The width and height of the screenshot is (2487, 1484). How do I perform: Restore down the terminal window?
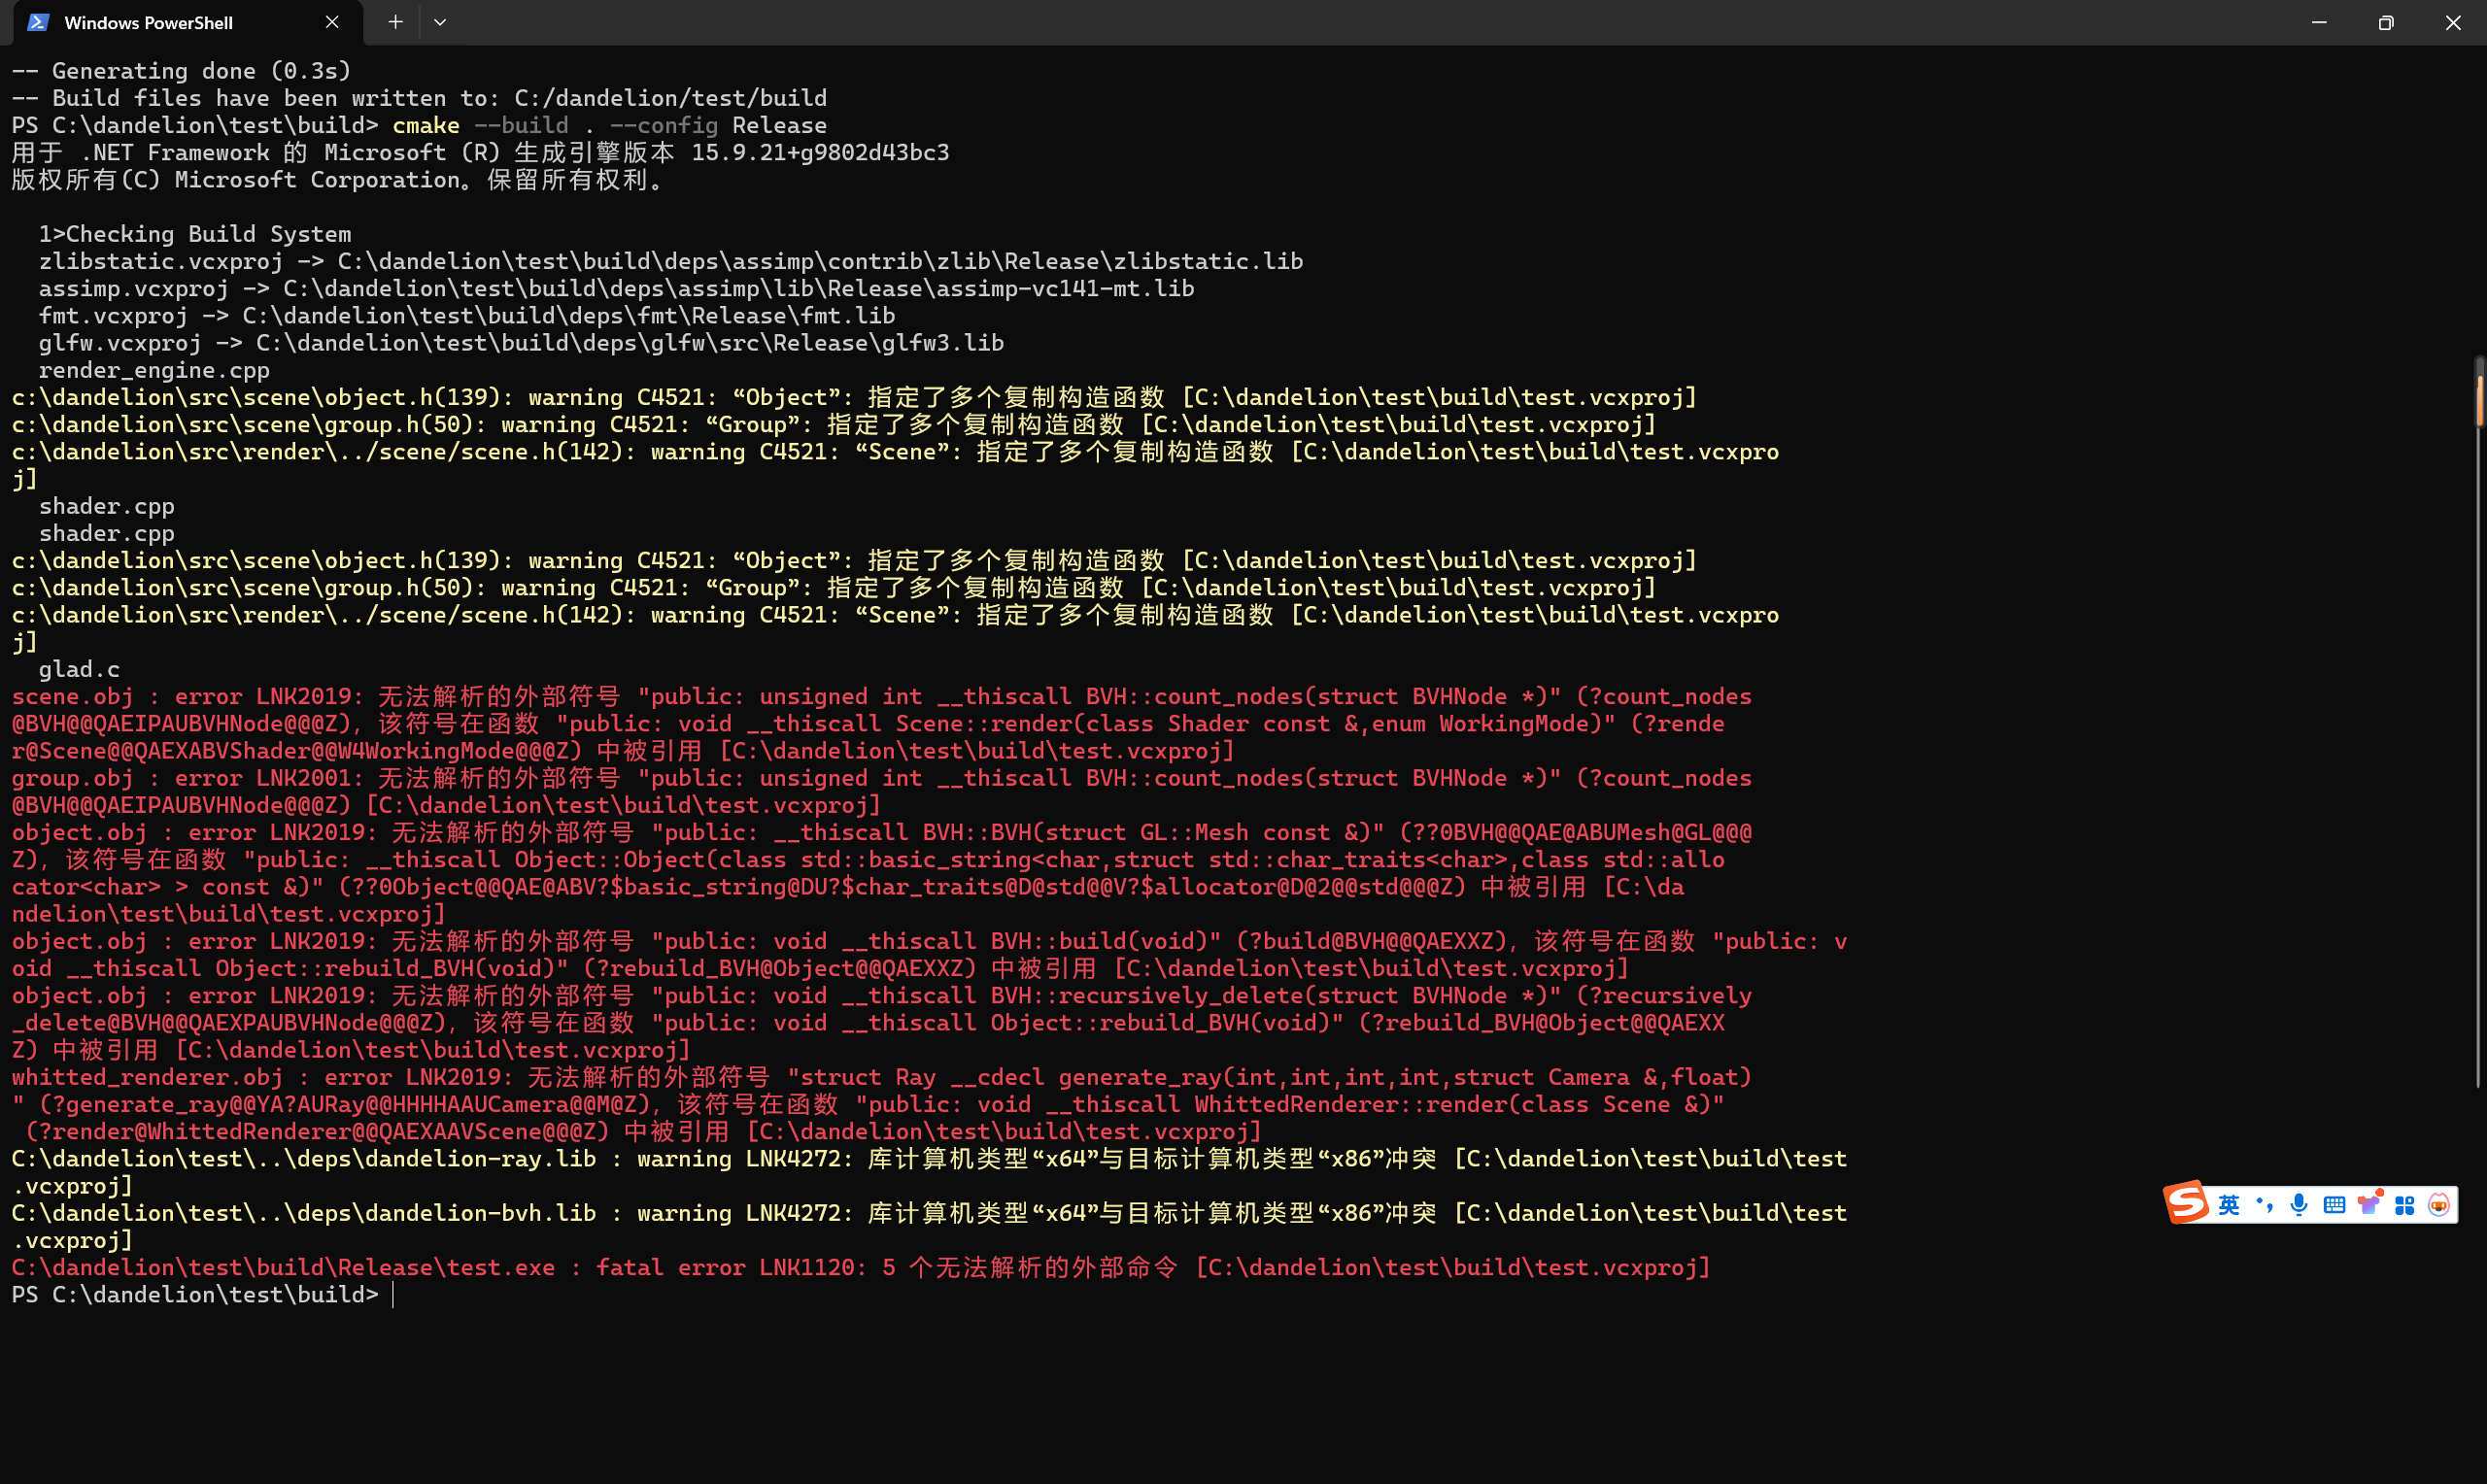(x=2386, y=22)
